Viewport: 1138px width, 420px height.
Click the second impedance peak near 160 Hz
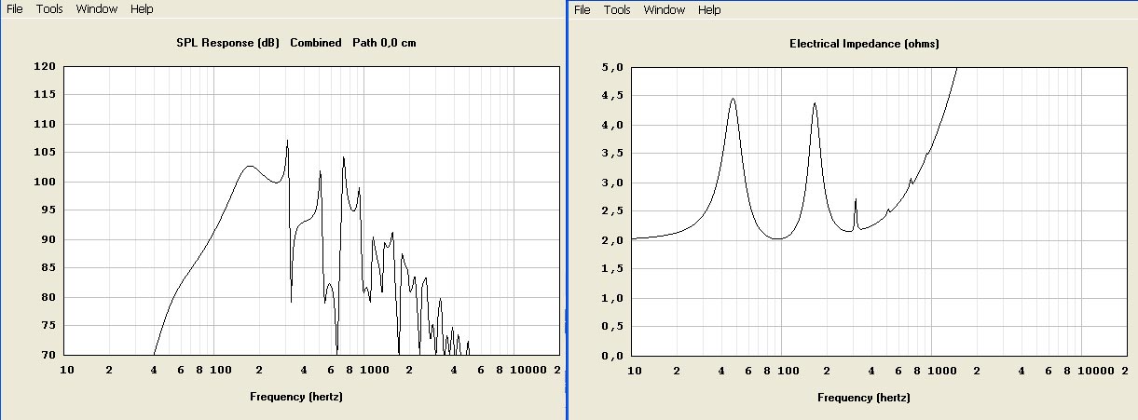815,104
